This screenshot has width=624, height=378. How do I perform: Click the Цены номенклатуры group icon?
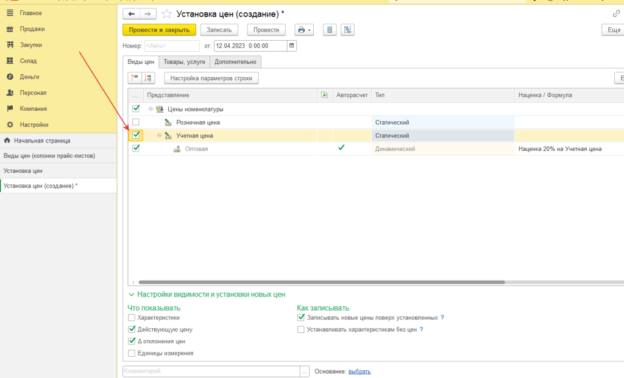coord(160,109)
